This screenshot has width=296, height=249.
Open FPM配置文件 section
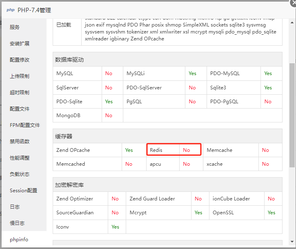(x=25, y=125)
